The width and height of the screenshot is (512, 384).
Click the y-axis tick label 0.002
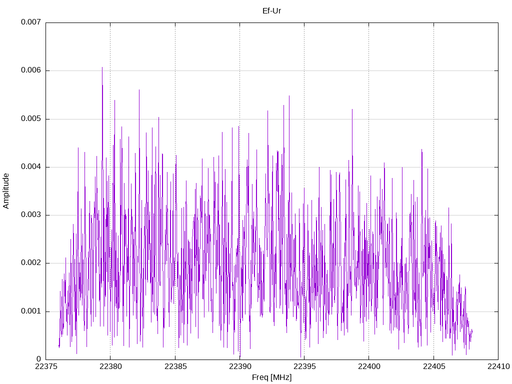(x=31, y=263)
